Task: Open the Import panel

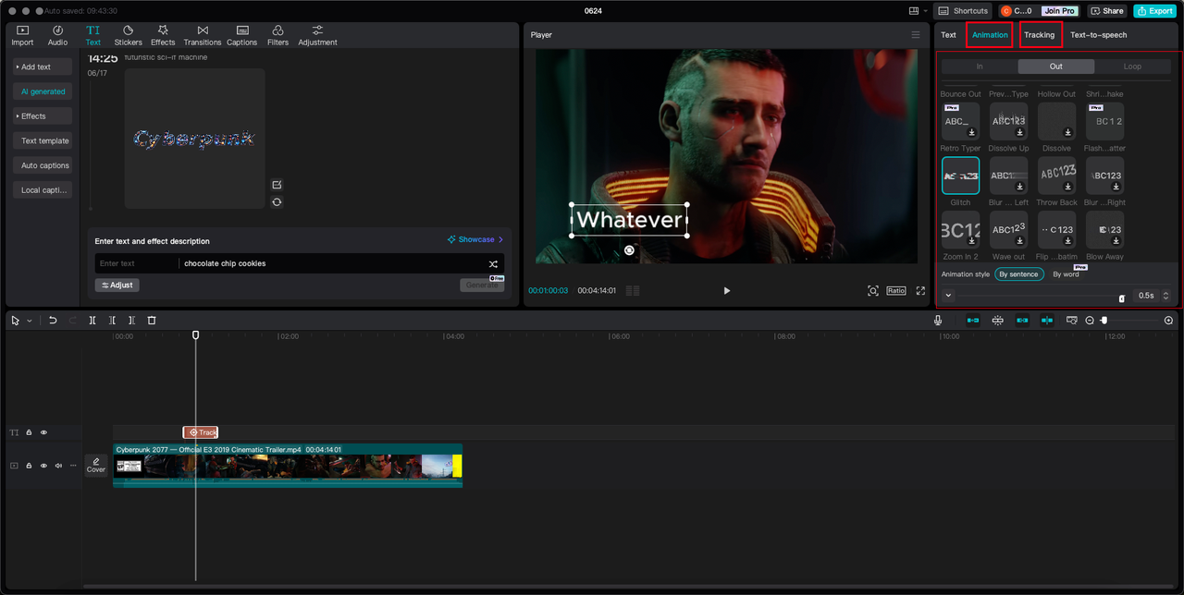Action: (x=22, y=35)
